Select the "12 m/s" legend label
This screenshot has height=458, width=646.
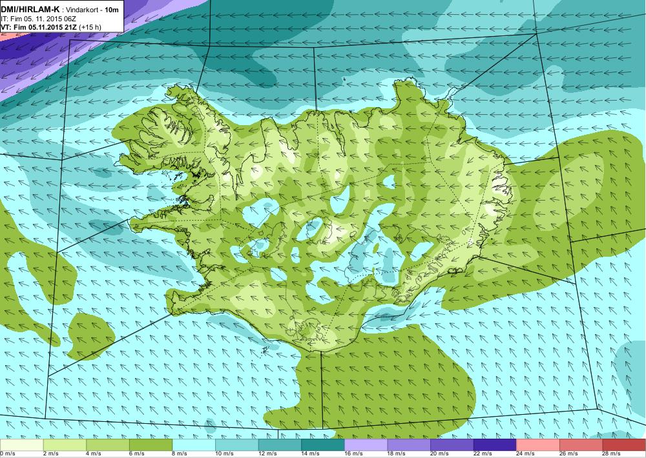coord(267,453)
